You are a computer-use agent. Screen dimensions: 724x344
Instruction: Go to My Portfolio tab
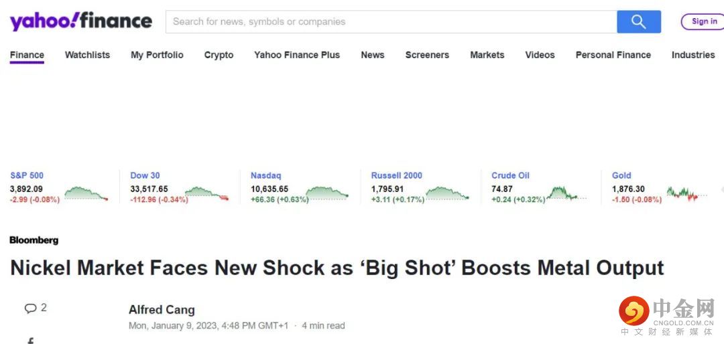[157, 55]
